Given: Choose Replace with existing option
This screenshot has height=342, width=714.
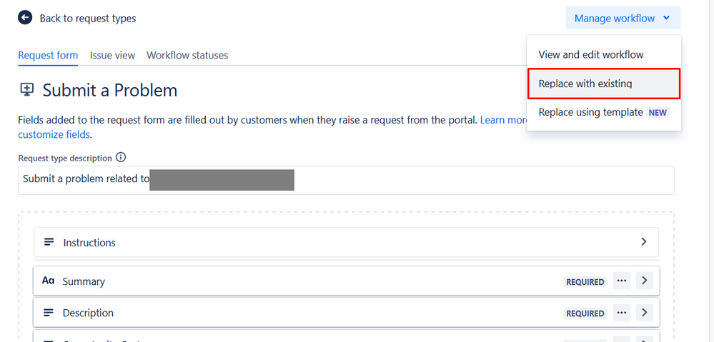Looking at the screenshot, I should (x=604, y=84).
